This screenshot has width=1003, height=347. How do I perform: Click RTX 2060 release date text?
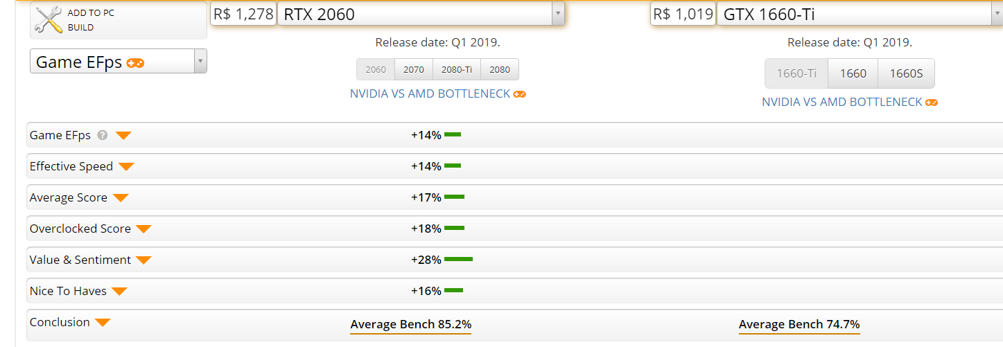(x=437, y=42)
